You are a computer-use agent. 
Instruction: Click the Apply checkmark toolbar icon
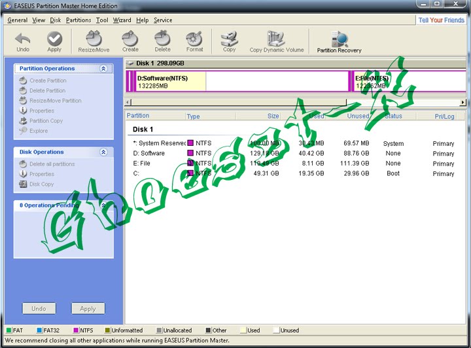54,42
